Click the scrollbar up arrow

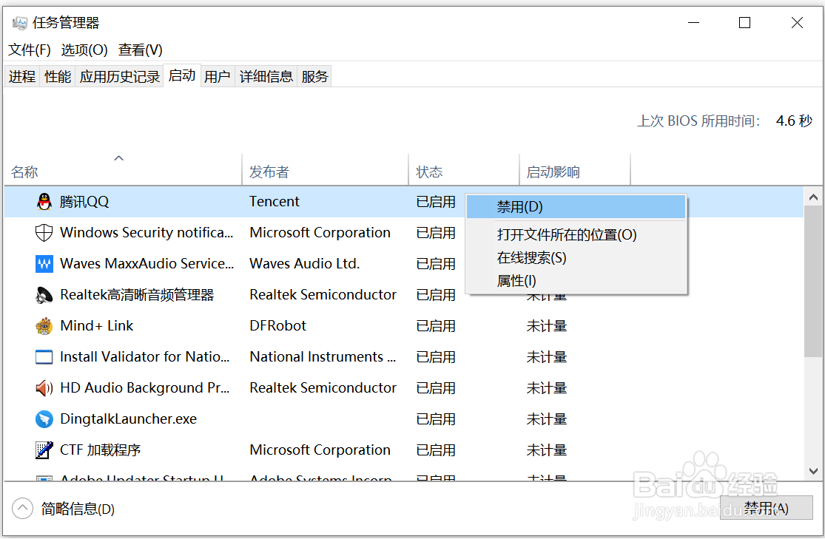tap(813, 197)
